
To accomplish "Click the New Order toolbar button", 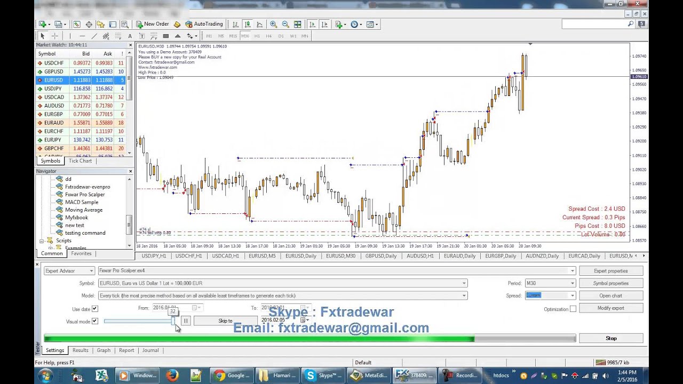I will (152, 24).
